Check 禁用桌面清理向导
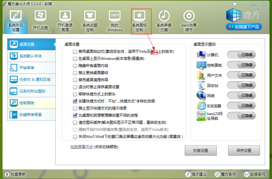Image resolution: width=272 pixels, height=179 pixels. pos(75,80)
